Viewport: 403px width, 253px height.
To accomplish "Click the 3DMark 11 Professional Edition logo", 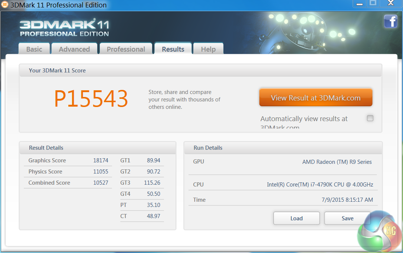I will 65,27.
